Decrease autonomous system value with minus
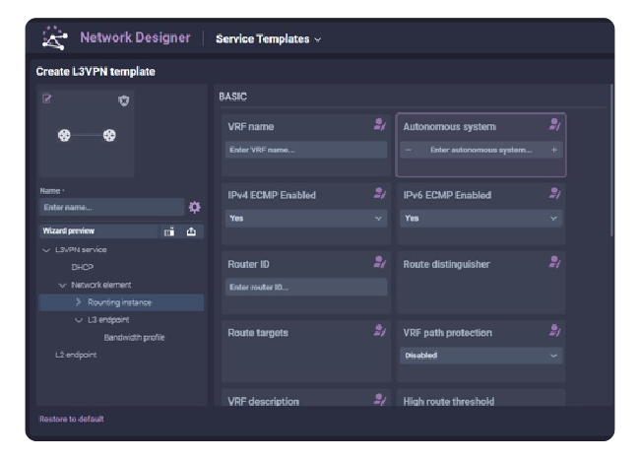640x459 pixels. click(x=409, y=150)
